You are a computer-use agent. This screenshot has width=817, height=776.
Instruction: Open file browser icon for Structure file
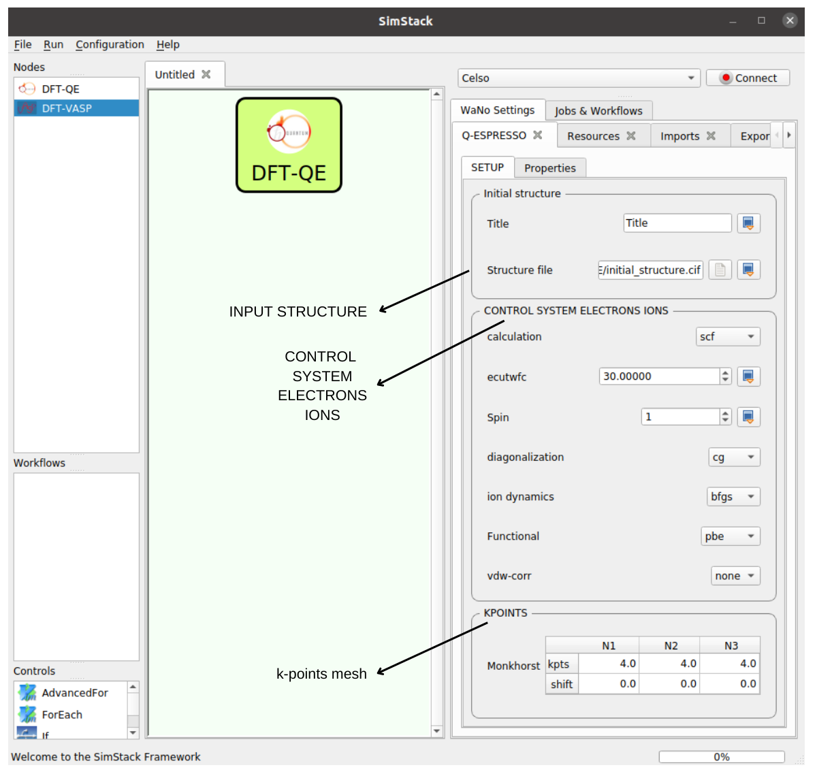(720, 270)
